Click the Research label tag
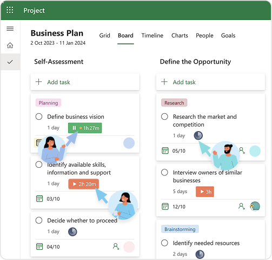The height and width of the screenshot is (260, 272). 174,102
